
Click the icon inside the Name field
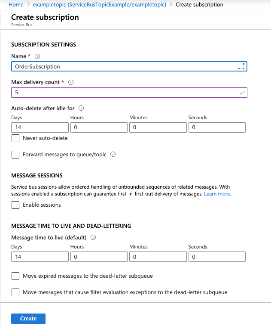coord(241,66)
